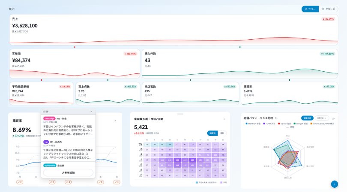Expand the 客単価 KPI card
The width and height of the screenshot is (347, 192).
coord(75,64)
